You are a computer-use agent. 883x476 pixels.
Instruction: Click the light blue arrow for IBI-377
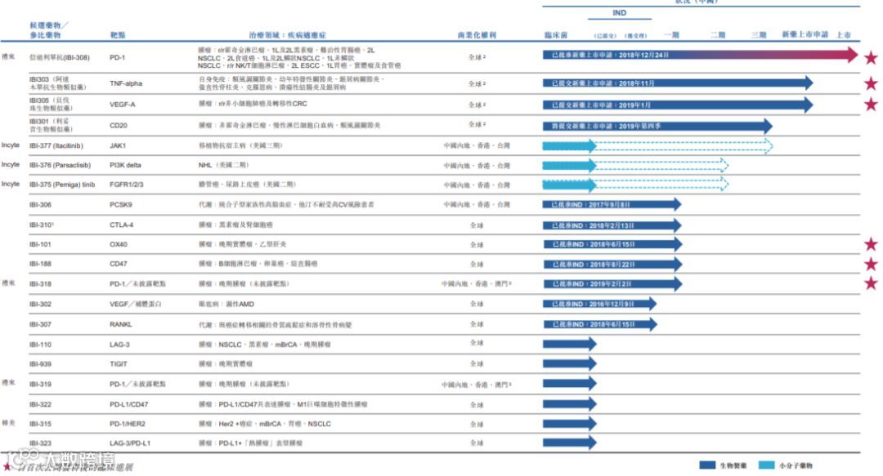(x=569, y=145)
